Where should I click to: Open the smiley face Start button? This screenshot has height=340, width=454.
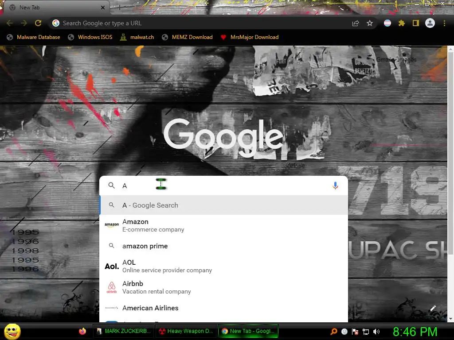pos(12,331)
